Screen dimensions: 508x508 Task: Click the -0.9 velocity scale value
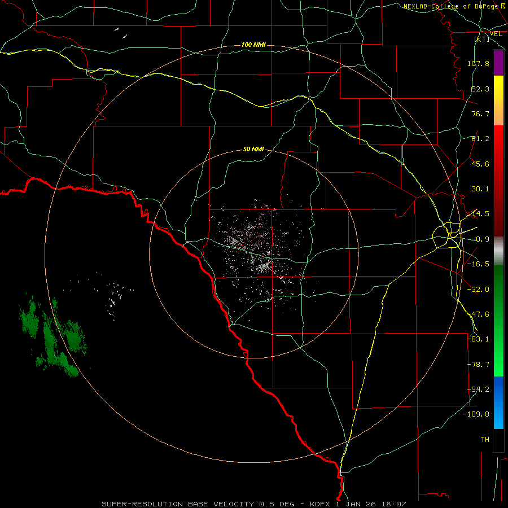pos(480,239)
